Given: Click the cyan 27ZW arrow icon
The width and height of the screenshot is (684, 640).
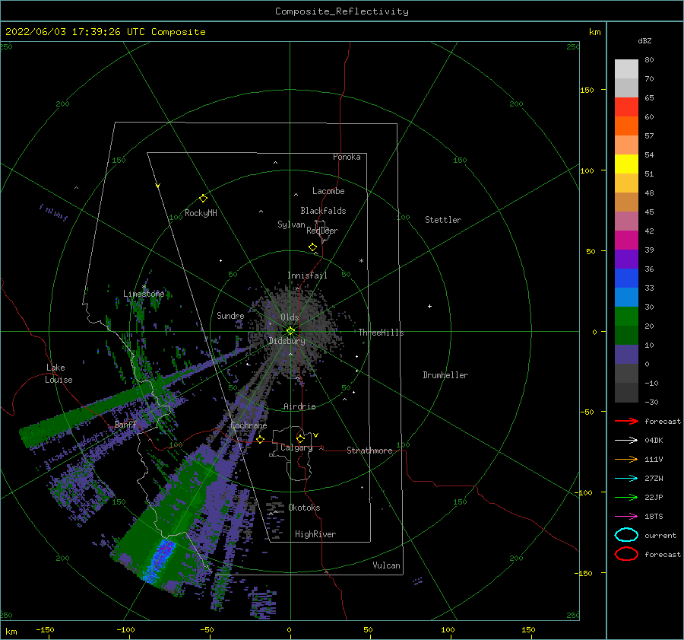Looking at the screenshot, I should point(626,479).
